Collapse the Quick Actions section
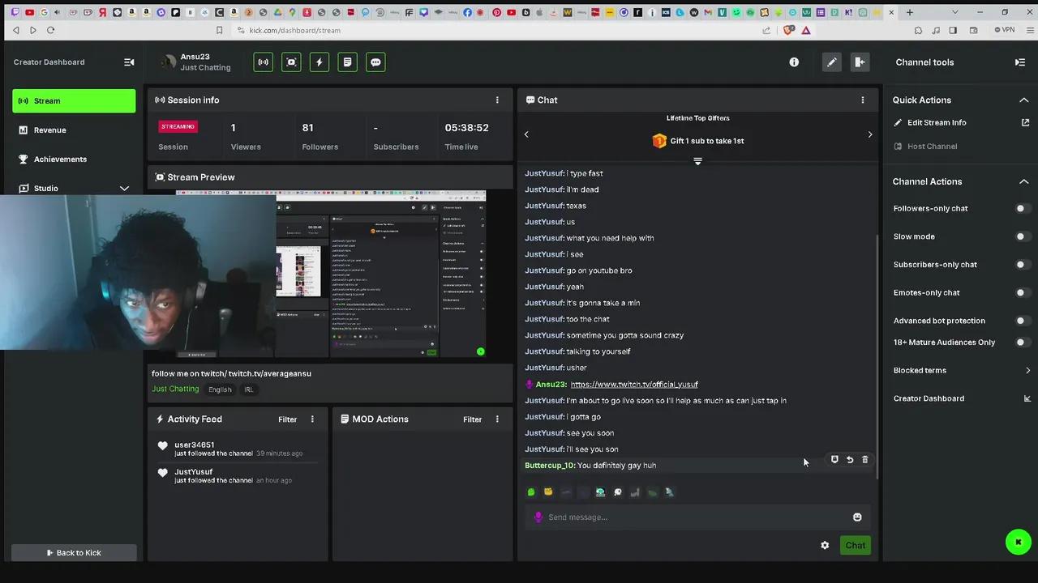Viewport: 1038px width, 583px height. 1023,100
